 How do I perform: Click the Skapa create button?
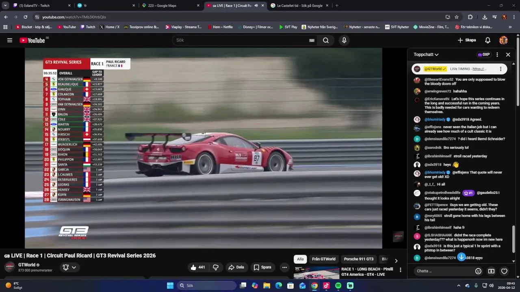tap(466, 40)
